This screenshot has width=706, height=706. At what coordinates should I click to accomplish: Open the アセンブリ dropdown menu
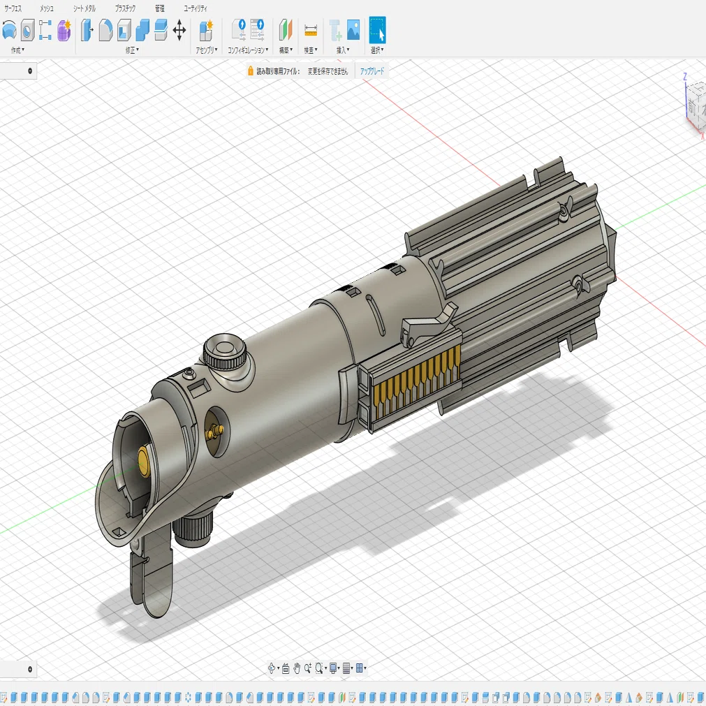pyautogui.click(x=207, y=50)
